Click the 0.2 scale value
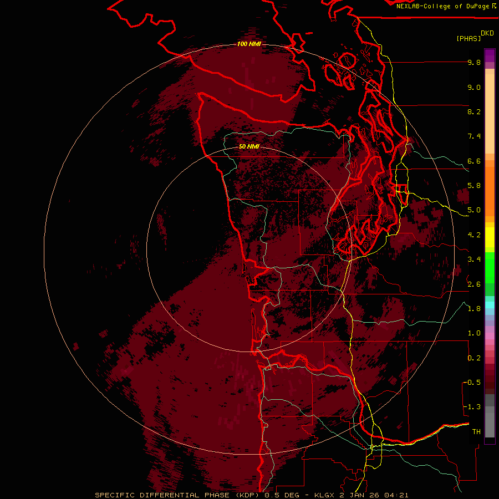Screen dimensions: 499x499 (x=474, y=358)
